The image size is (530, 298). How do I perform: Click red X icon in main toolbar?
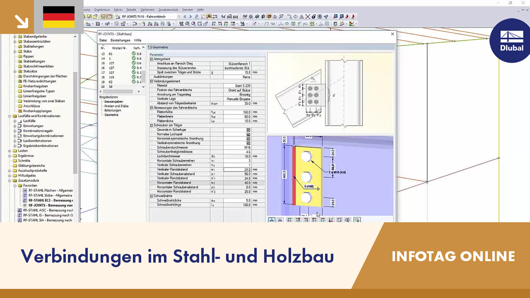pyautogui.click(x=308, y=16)
